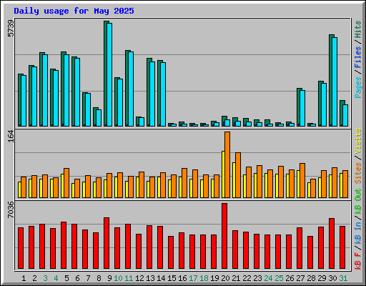Viewport: 366px width, 286px height.
Task: Click day label 16 on the x-axis
Action: coord(182,278)
